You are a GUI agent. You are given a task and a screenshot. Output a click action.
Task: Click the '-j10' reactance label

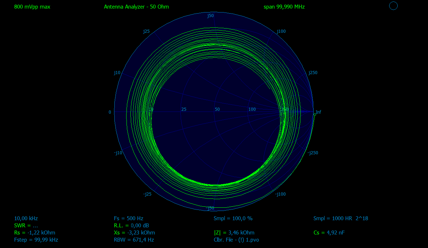118,153
